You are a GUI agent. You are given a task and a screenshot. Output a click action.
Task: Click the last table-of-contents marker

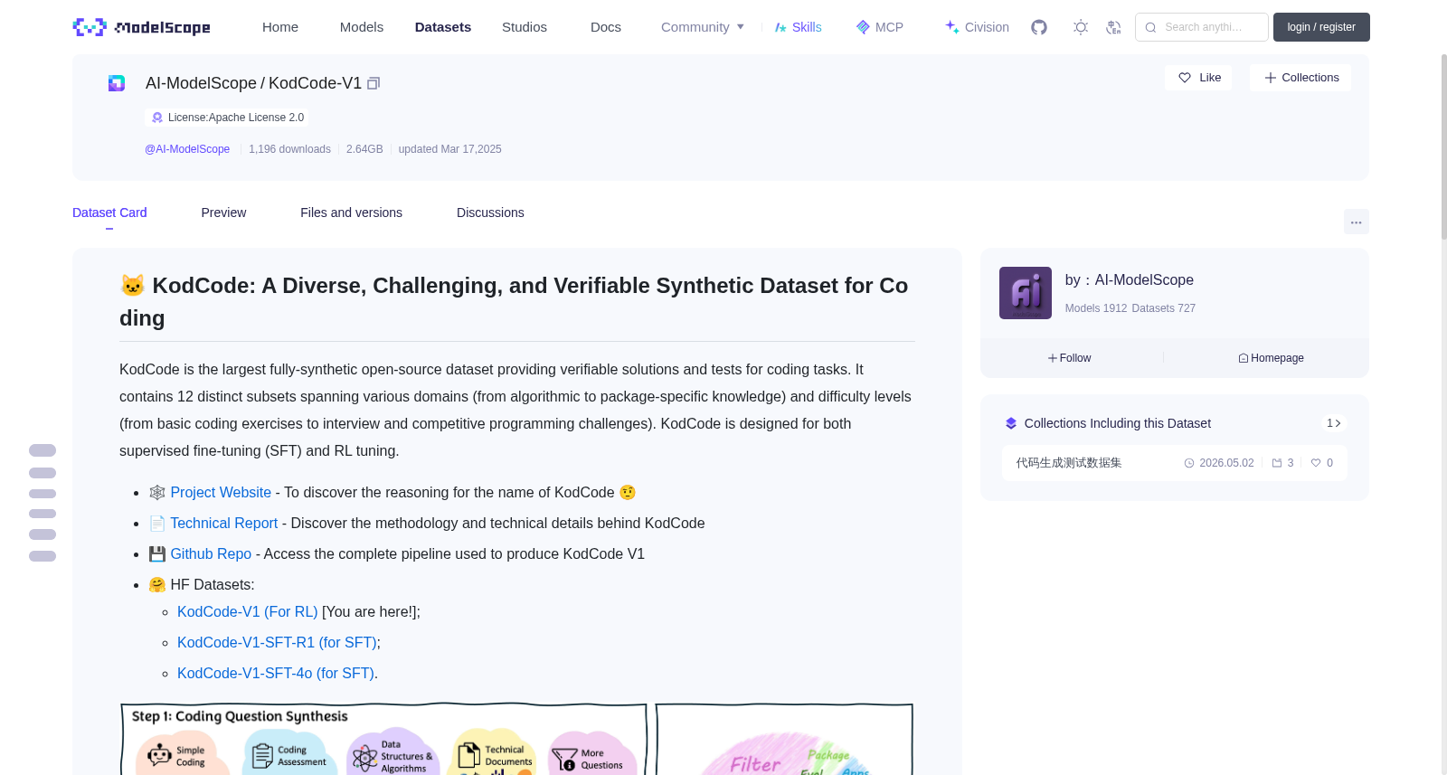[43, 556]
